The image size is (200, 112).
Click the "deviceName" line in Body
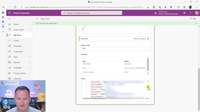(97, 84)
